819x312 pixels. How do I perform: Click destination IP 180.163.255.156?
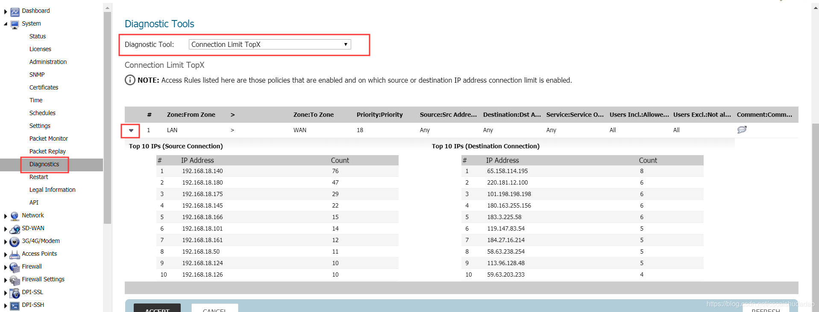[x=509, y=205]
